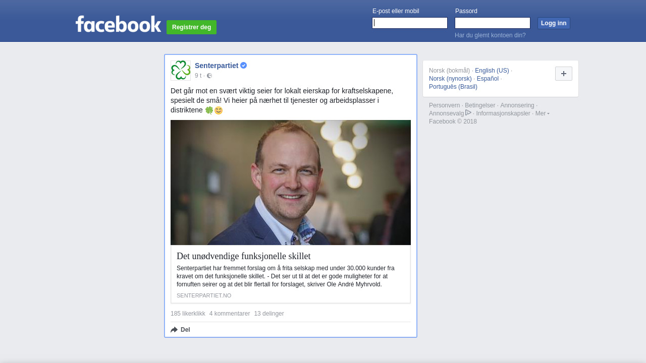Image resolution: width=646 pixels, height=363 pixels.
Task: Open Senterpartiet clover profile picture
Action: pyautogui.click(x=181, y=71)
